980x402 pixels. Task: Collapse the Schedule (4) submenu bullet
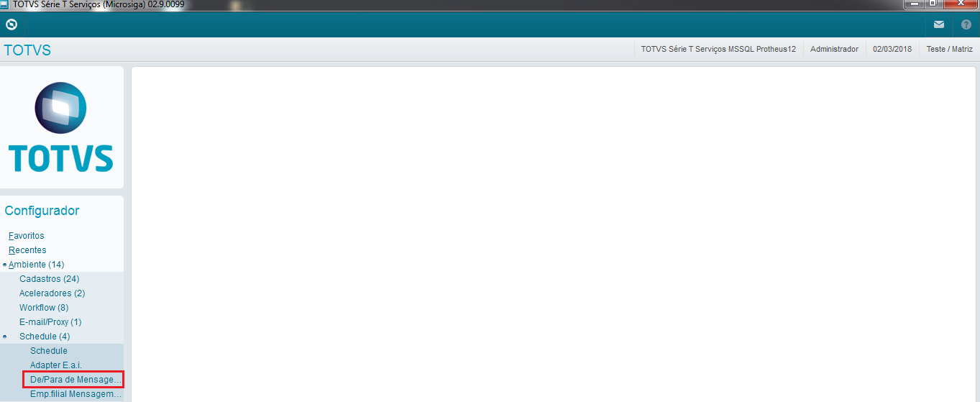[5, 337]
